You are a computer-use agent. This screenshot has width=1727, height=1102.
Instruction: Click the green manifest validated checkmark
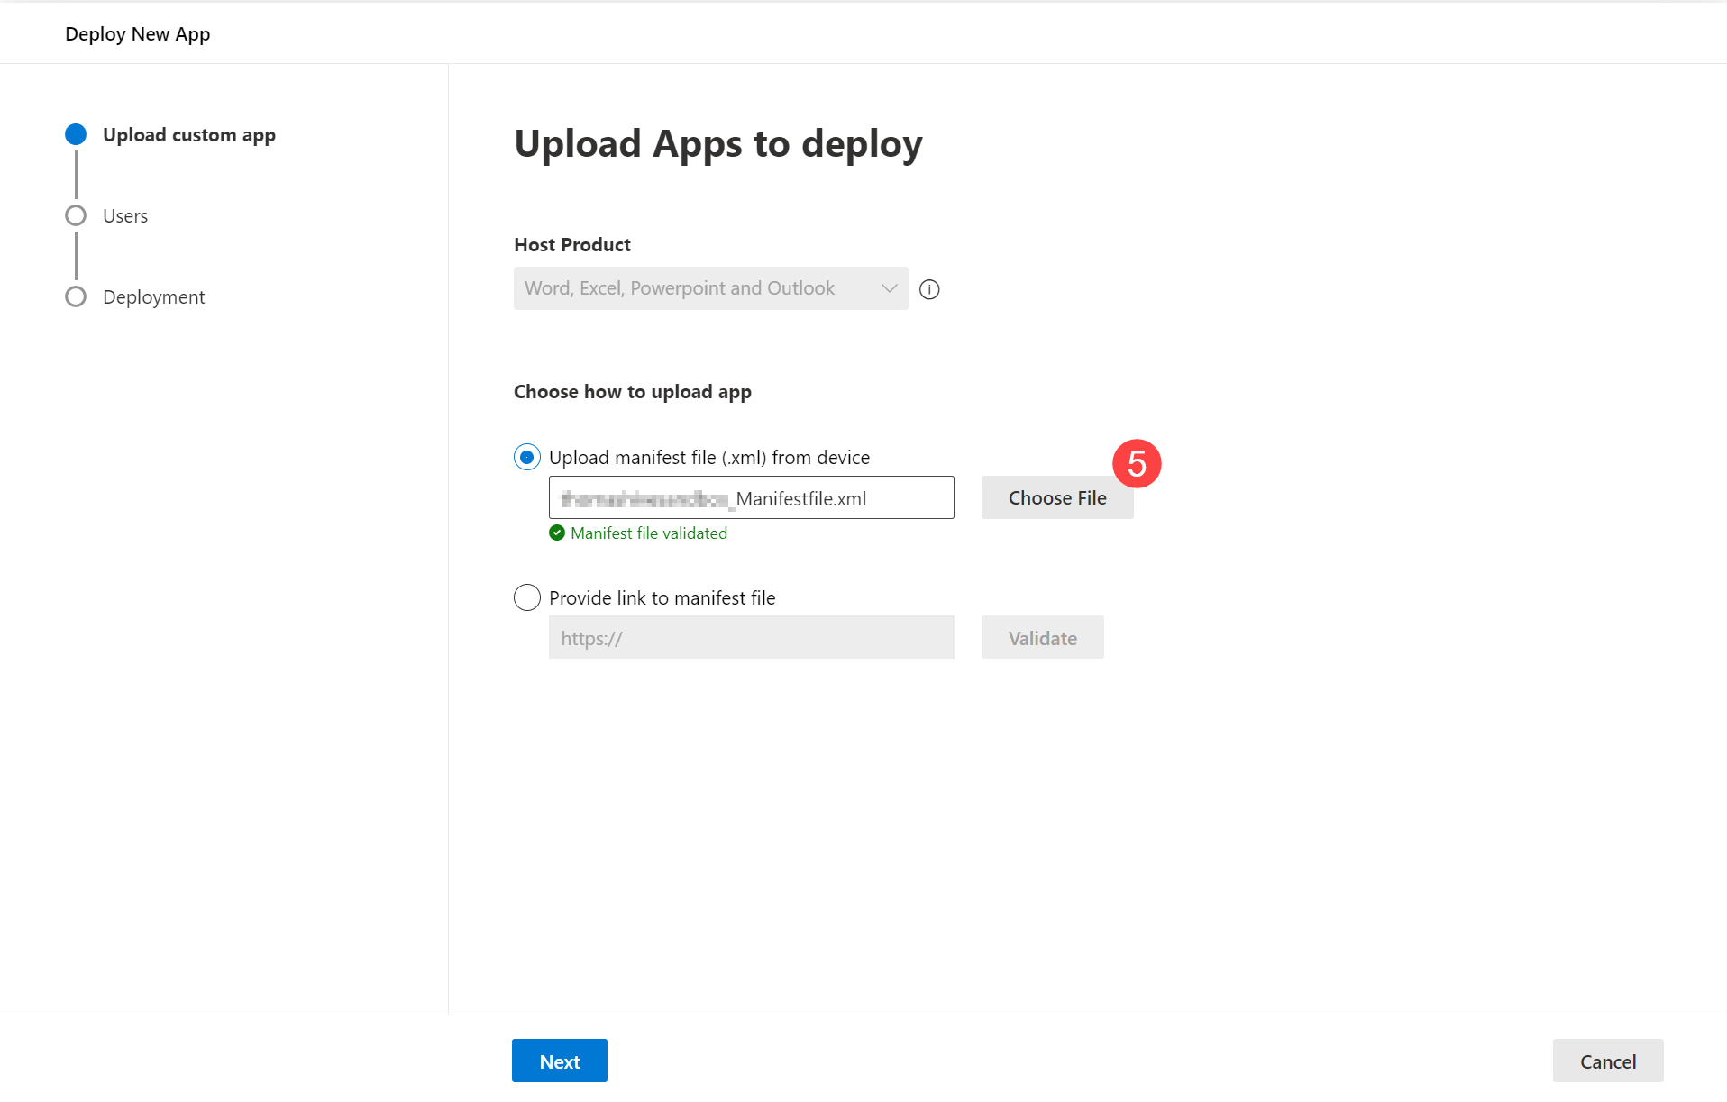tap(556, 533)
